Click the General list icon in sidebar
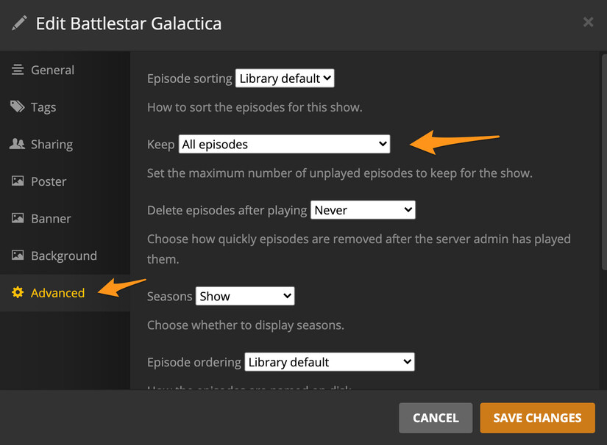This screenshot has height=445, width=607. pyautogui.click(x=18, y=70)
